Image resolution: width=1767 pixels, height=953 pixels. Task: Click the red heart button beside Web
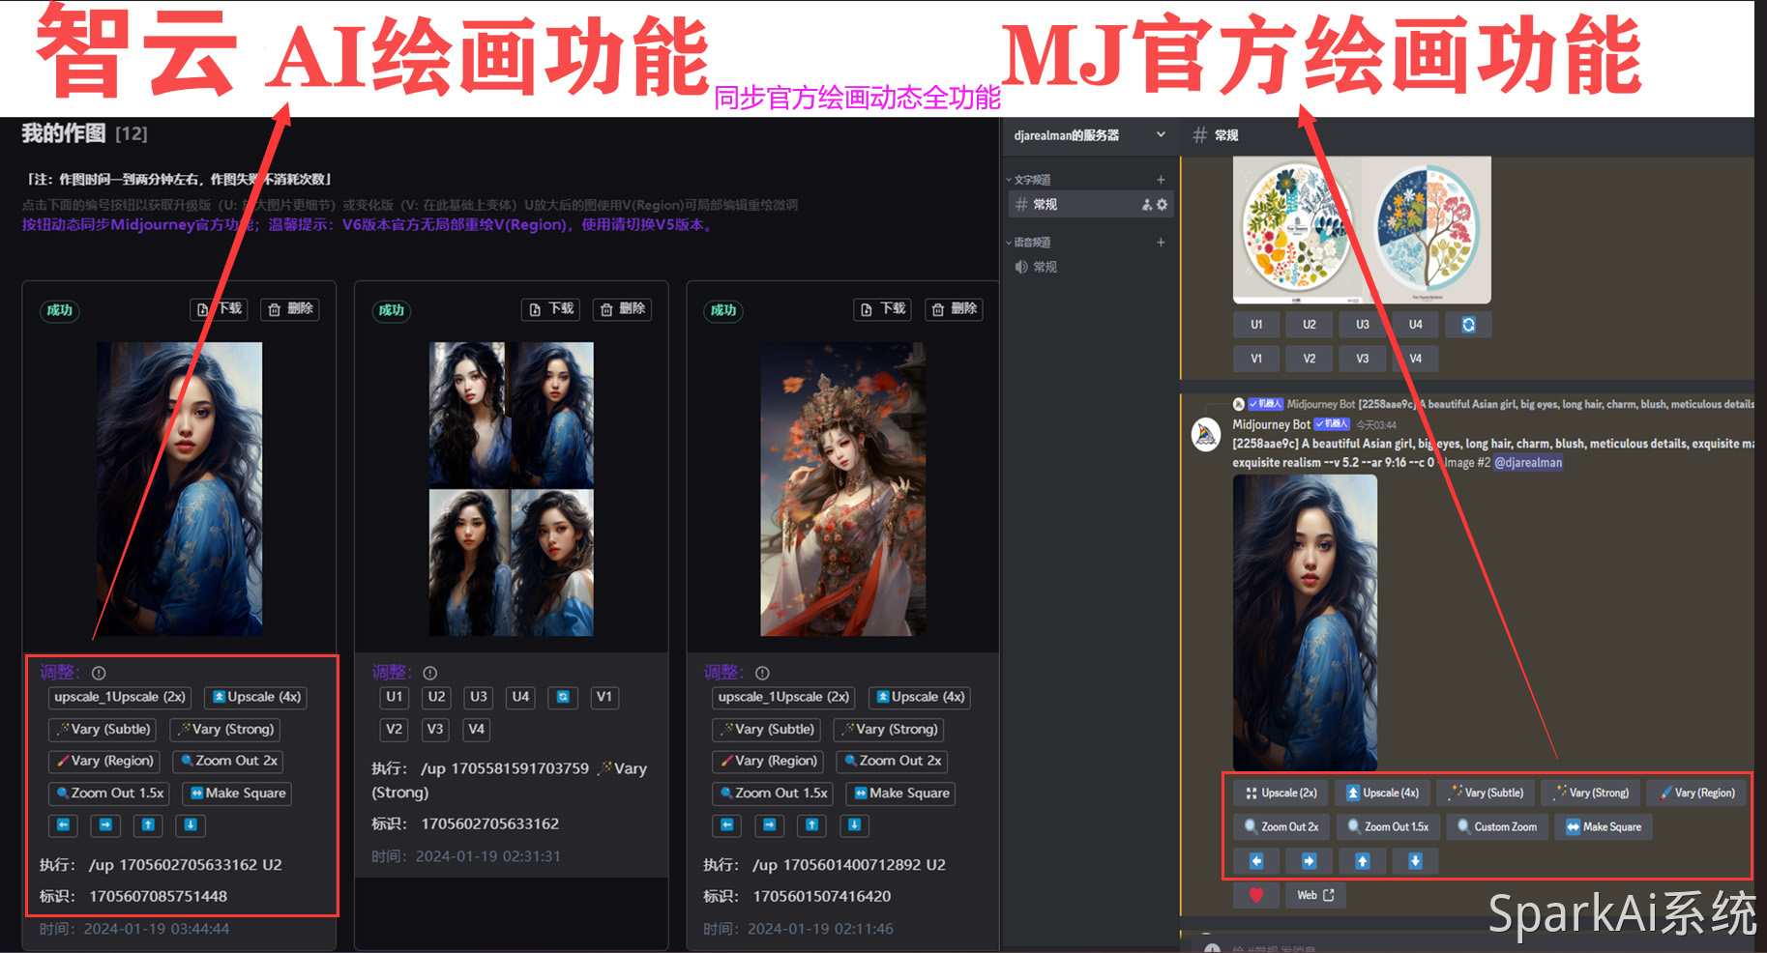pyautogui.click(x=1255, y=895)
